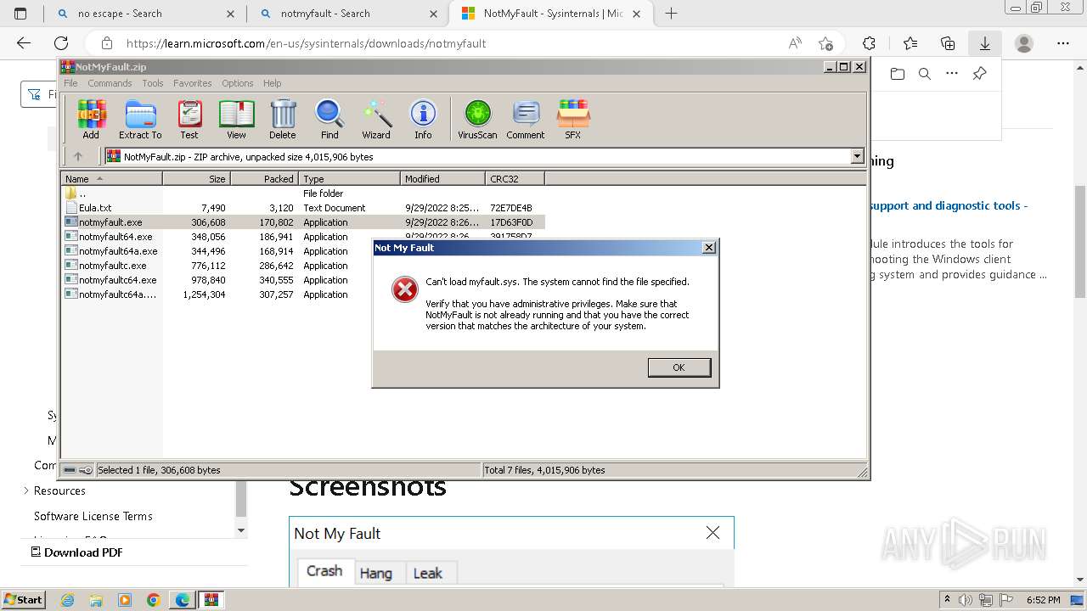Pin the downloads panel
Screen dimensions: 1087x611
click(979, 74)
